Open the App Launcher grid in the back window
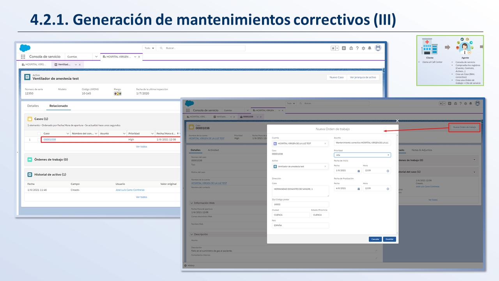 coord(23,57)
